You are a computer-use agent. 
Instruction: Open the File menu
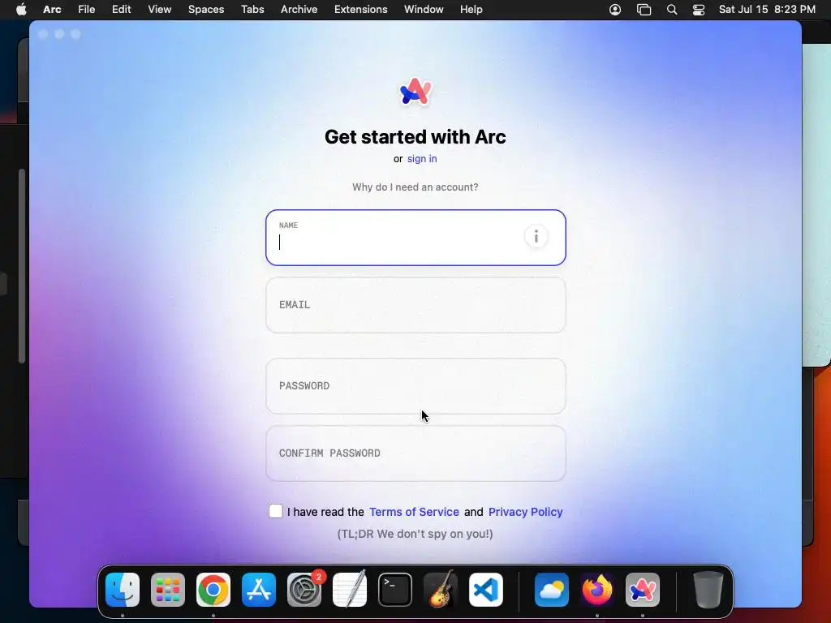(x=86, y=10)
